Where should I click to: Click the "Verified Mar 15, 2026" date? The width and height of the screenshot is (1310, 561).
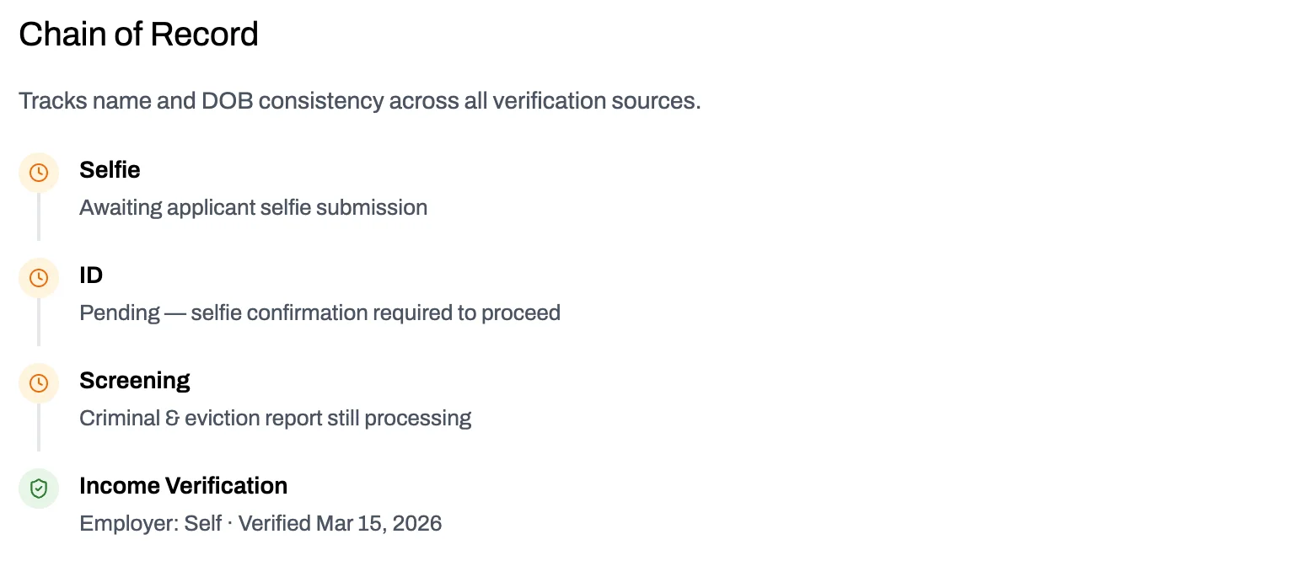340,523
